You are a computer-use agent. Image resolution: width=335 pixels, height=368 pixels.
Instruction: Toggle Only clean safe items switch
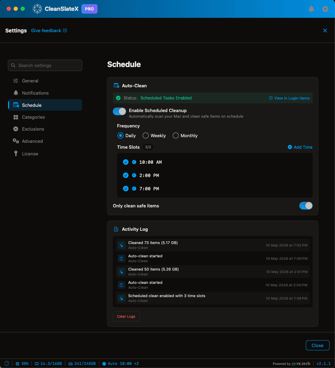coord(306,206)
